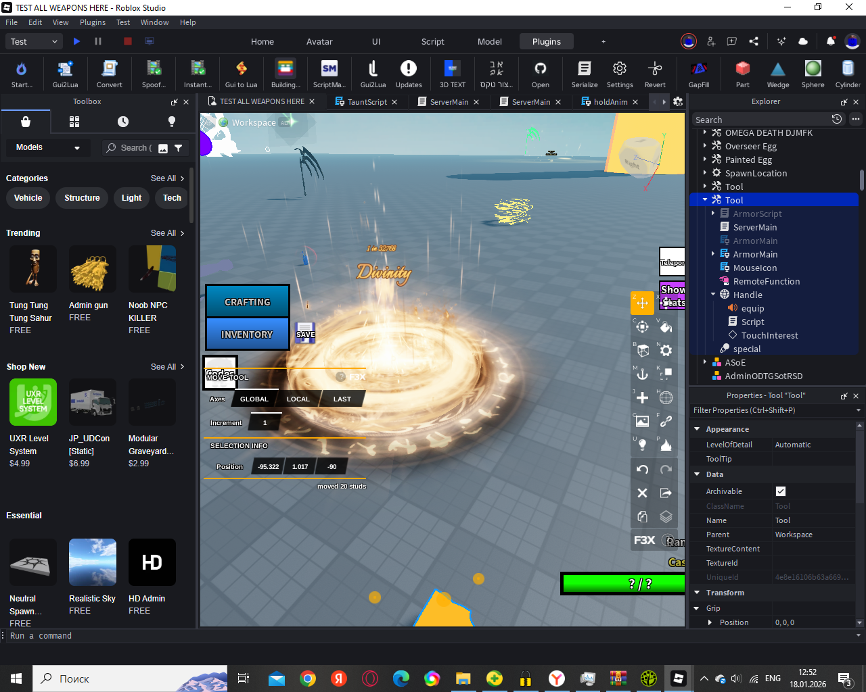
Task: Switch to the TauntScript tab
Action: 367,102
